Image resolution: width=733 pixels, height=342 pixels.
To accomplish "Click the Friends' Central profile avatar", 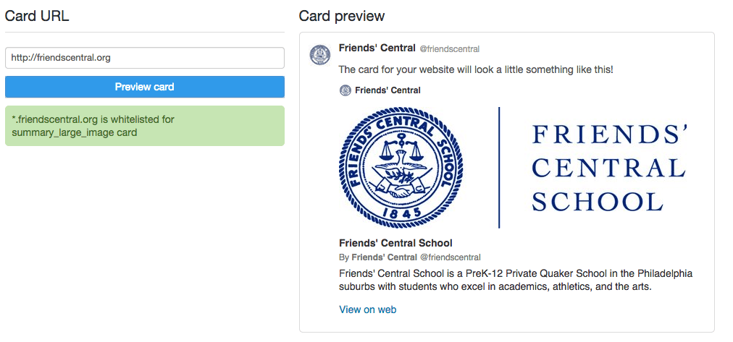I will coord(320,55).
